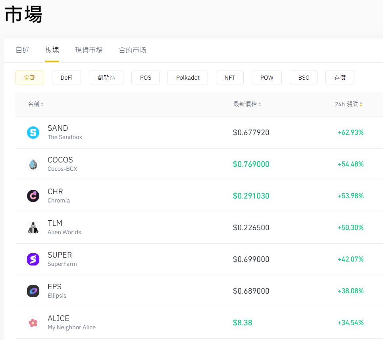Click the SUPER SuperFarm logo icon
Screen dimensions: 383x340
(33, 259)
